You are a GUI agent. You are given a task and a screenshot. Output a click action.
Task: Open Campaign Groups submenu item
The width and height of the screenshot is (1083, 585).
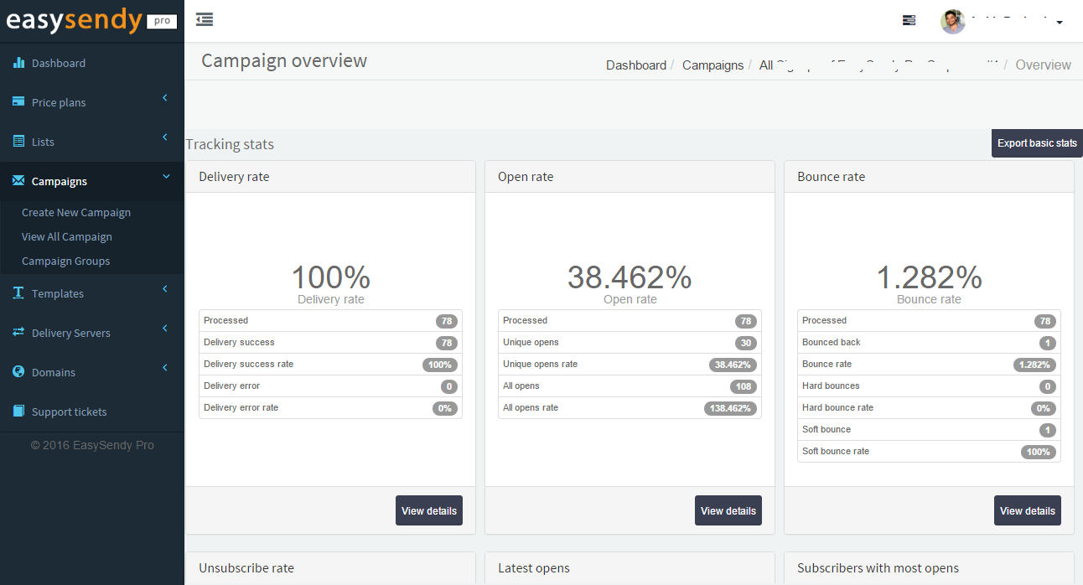click(x=66, y=261)
